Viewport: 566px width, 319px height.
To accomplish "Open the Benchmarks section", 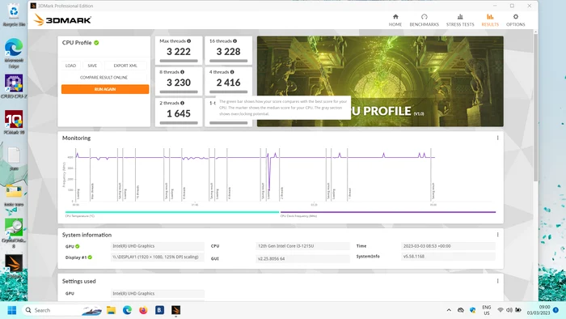I will click(424, 20).
